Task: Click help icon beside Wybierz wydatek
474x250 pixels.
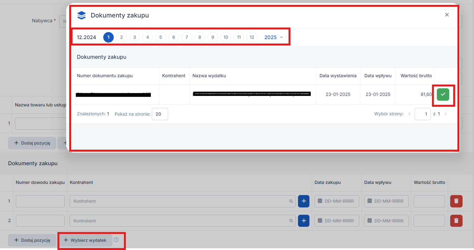Action: click(x=116, y=240)
